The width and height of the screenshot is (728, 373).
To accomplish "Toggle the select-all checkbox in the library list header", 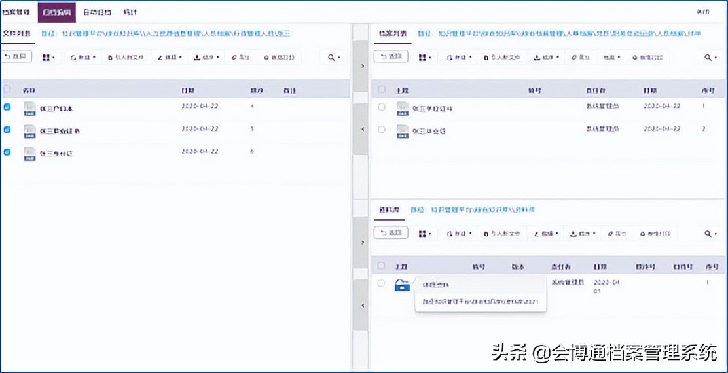I will (381, 266).
